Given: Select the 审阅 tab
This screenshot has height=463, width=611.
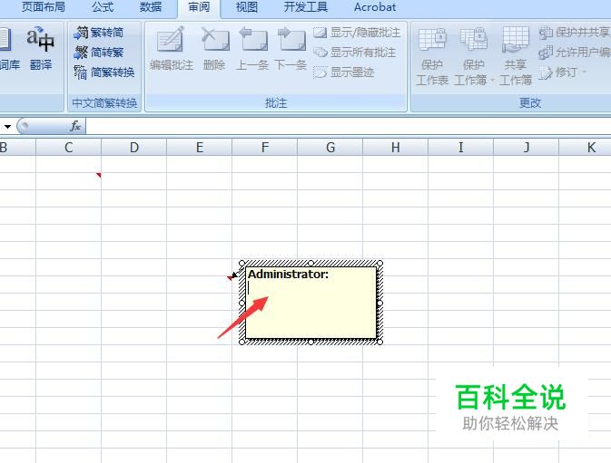Looking at the screenshot, I should pos(199,7).
